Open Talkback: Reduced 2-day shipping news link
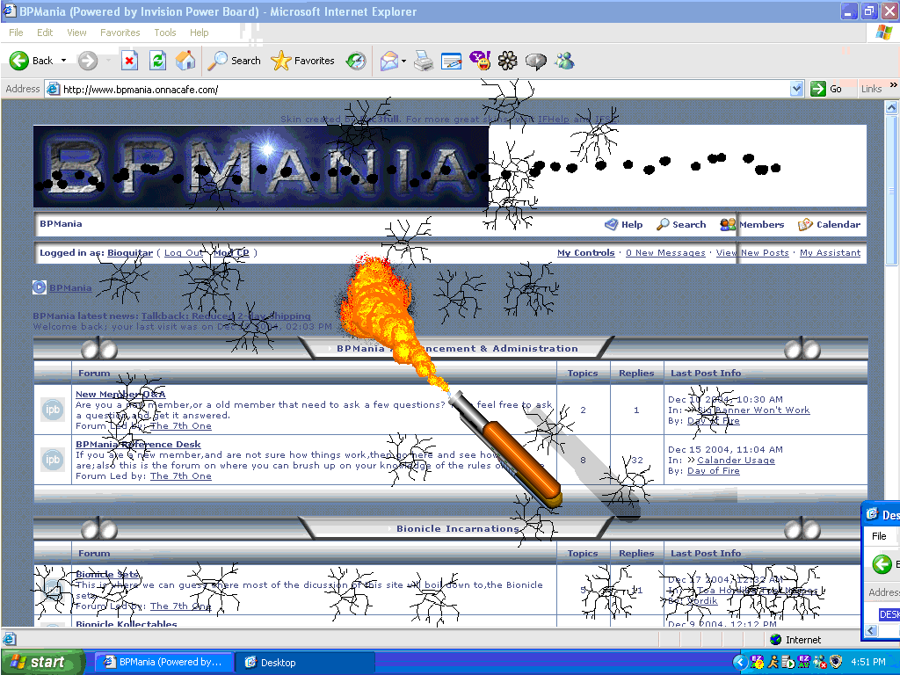The width and height of the screenshot is (900, 675). click(226, 316)
